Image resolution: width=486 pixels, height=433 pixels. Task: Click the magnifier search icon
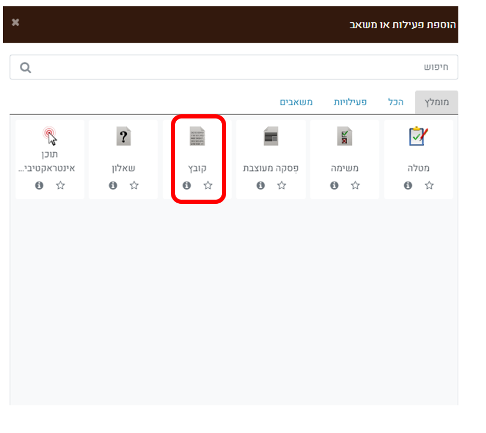tap(25, 67)
